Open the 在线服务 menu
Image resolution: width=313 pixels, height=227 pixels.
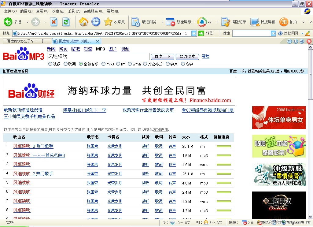[x=94, y=11]
